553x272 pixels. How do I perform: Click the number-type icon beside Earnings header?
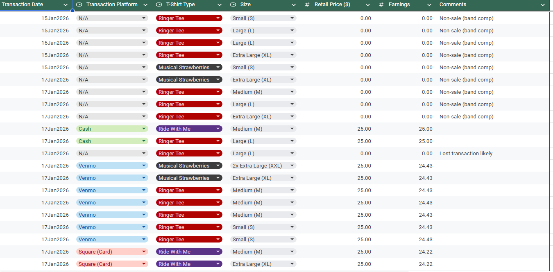click(x=381, y=5)
